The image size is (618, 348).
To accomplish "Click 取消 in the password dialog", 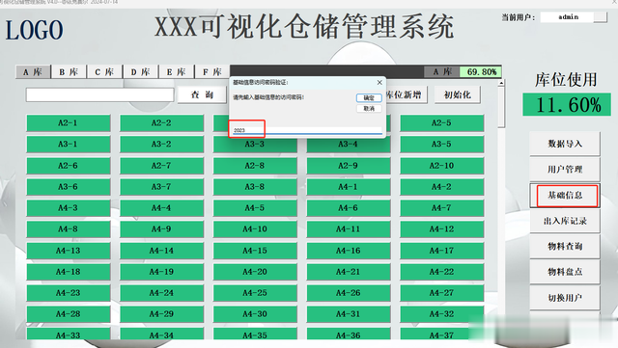I will click(x=369, y=108).
